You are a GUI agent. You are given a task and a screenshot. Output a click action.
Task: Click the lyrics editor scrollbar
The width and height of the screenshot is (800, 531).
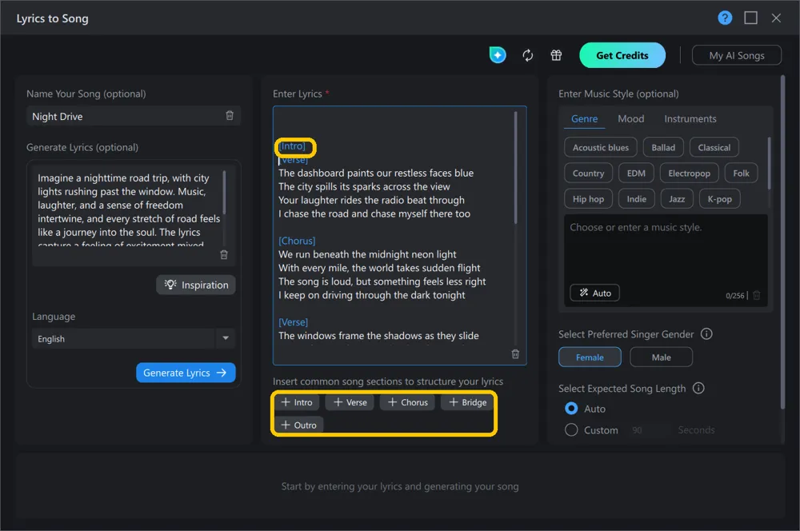pyautogui.click(x=515, y=167)
